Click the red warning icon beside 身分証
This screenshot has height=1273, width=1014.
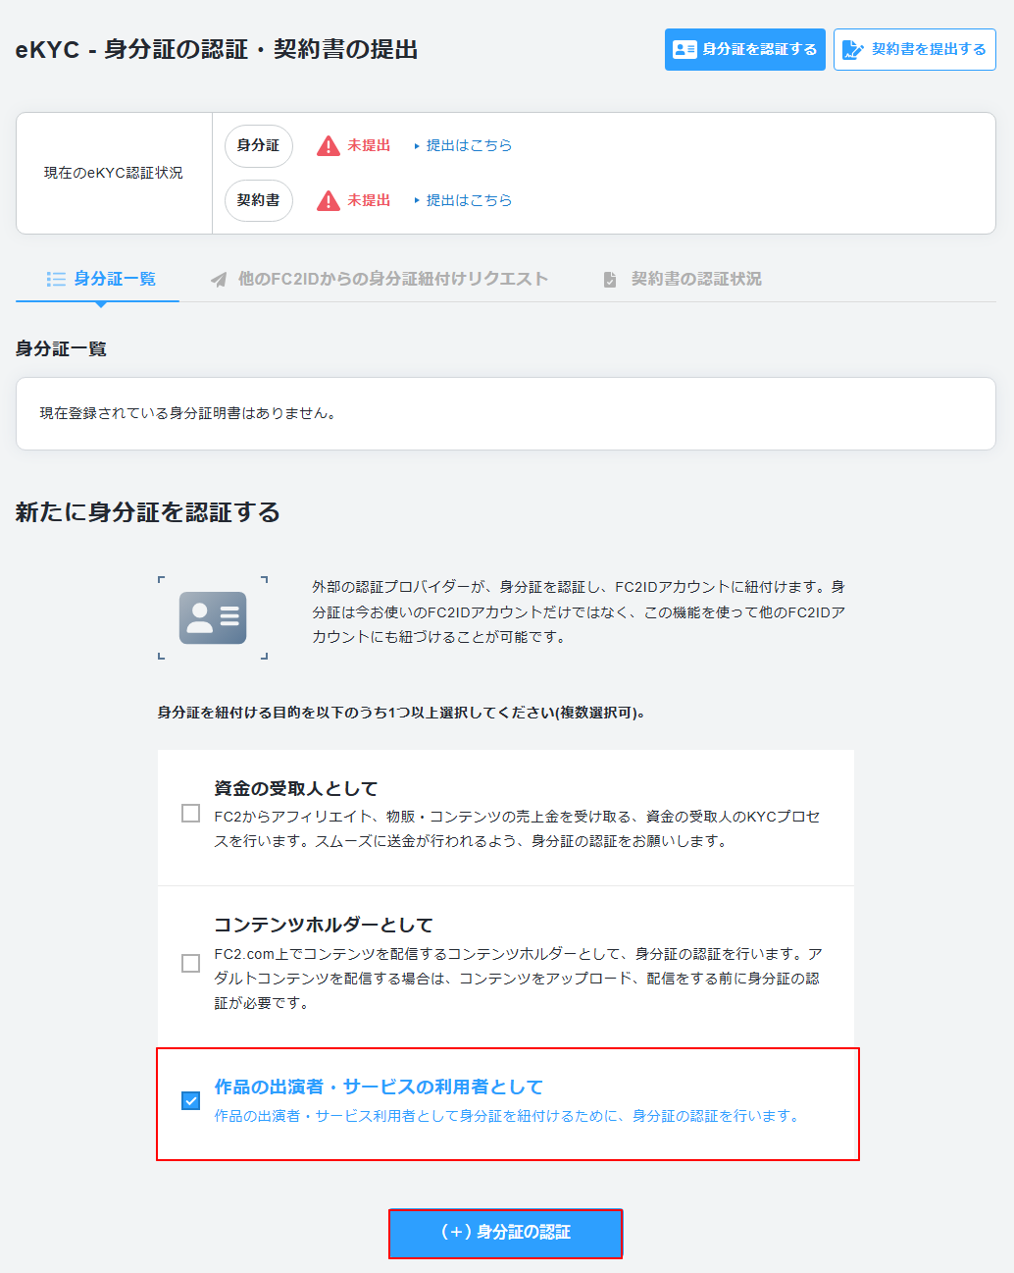[328, 146]
